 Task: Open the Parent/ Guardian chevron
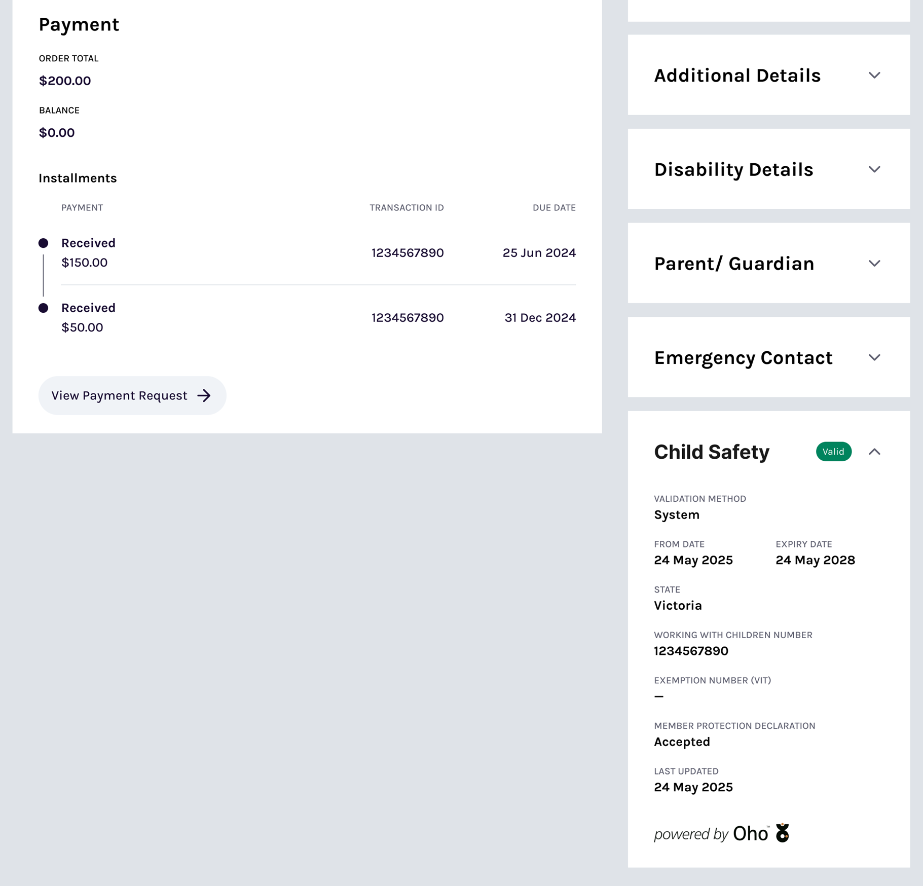click(874, 264)
